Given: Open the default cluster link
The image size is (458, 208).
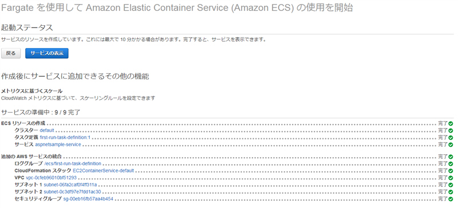Looking at the screenshot, I should click(x=47, y=130).
